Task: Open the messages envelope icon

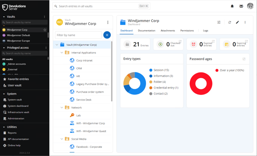Action: click(x=241, y=6)
